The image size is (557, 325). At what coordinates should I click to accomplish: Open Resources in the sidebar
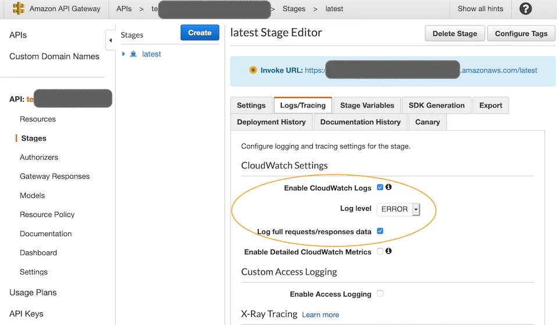(38, 119)
